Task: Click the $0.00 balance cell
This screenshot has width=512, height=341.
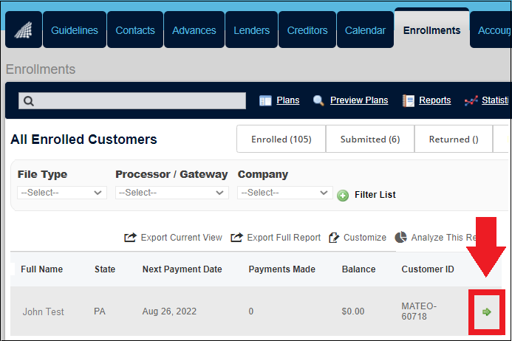Action: 353,311
